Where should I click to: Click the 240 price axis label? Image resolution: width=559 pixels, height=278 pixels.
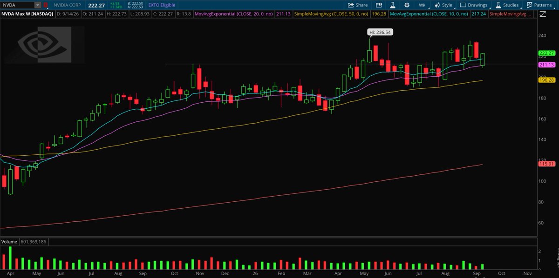pos(542,36)
